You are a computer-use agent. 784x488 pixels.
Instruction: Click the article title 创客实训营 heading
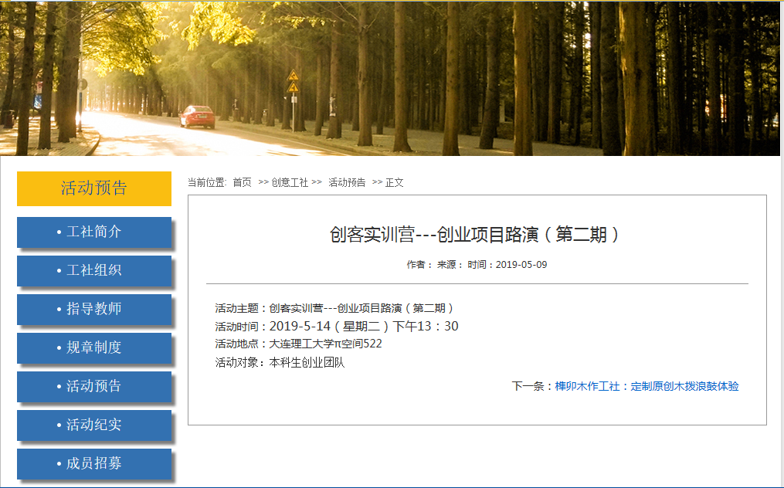476,235
